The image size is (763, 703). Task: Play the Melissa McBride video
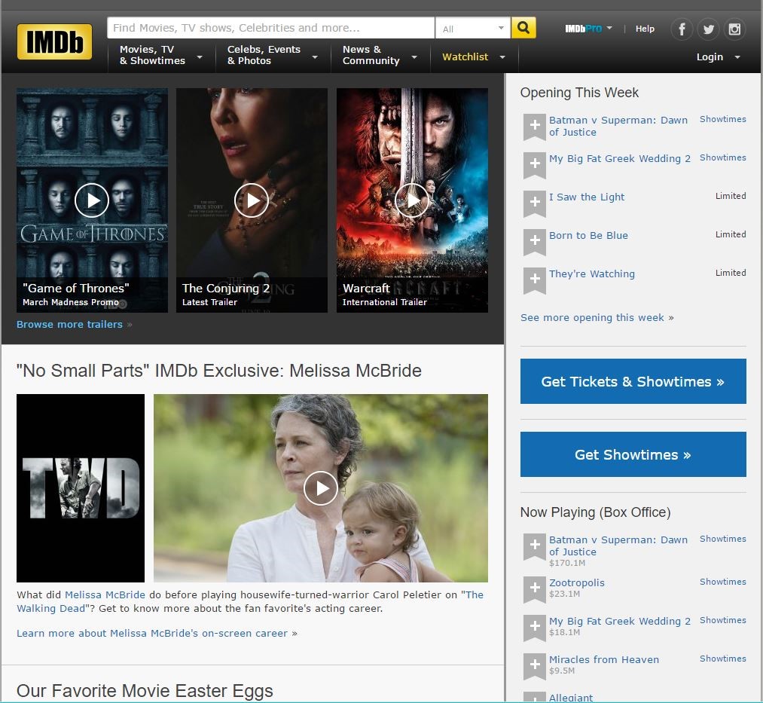320,488
